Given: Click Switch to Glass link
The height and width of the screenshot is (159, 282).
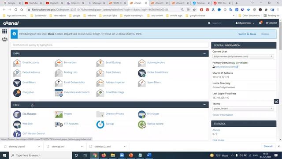Looking at the screenshot, I should 247,34.
